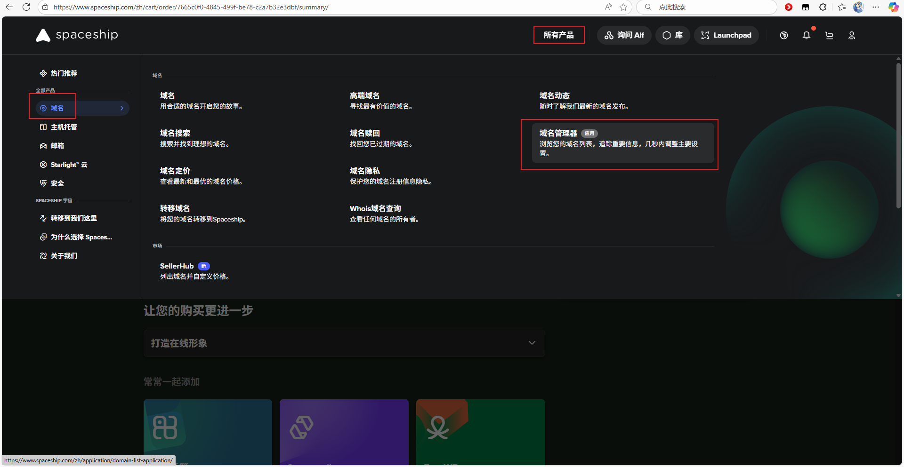Click the page vertical scrollbar
904x467 pixels.
tap(898, 136)
